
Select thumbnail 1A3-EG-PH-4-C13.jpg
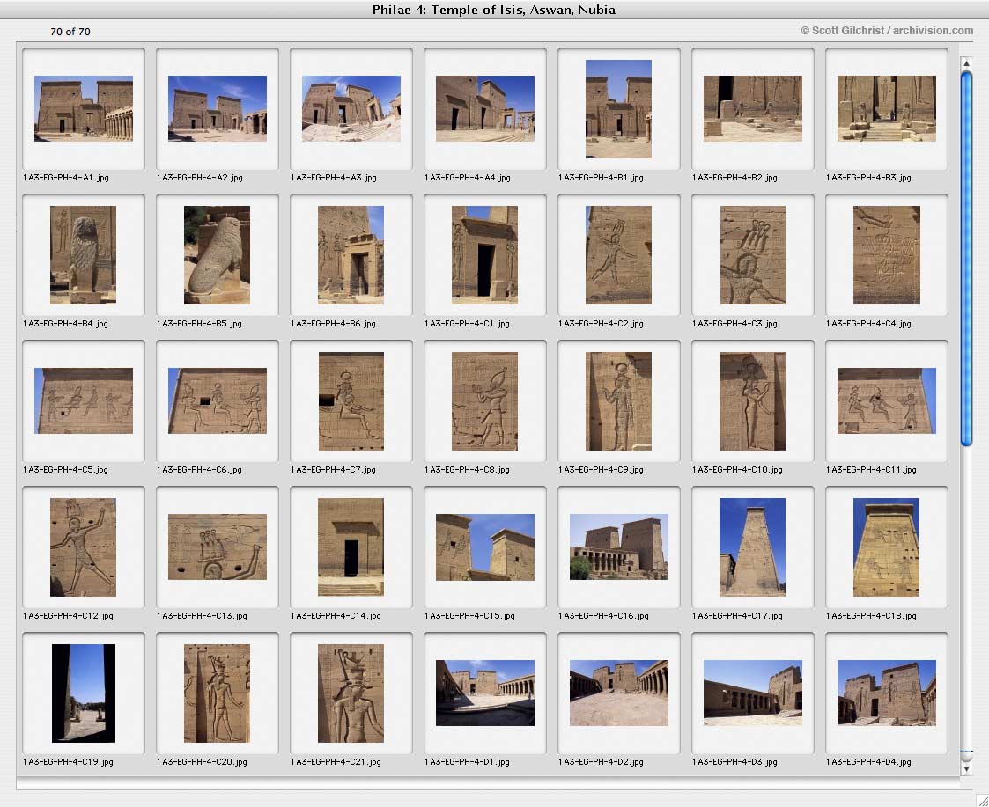pos(217,547)
